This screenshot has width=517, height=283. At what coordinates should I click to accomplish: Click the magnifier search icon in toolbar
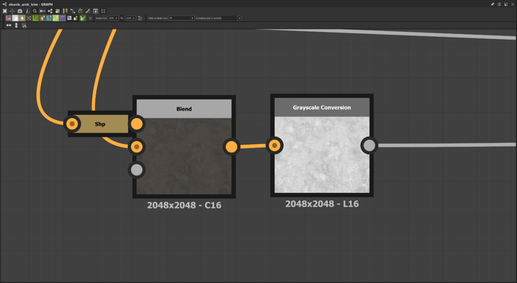[35, 11]
